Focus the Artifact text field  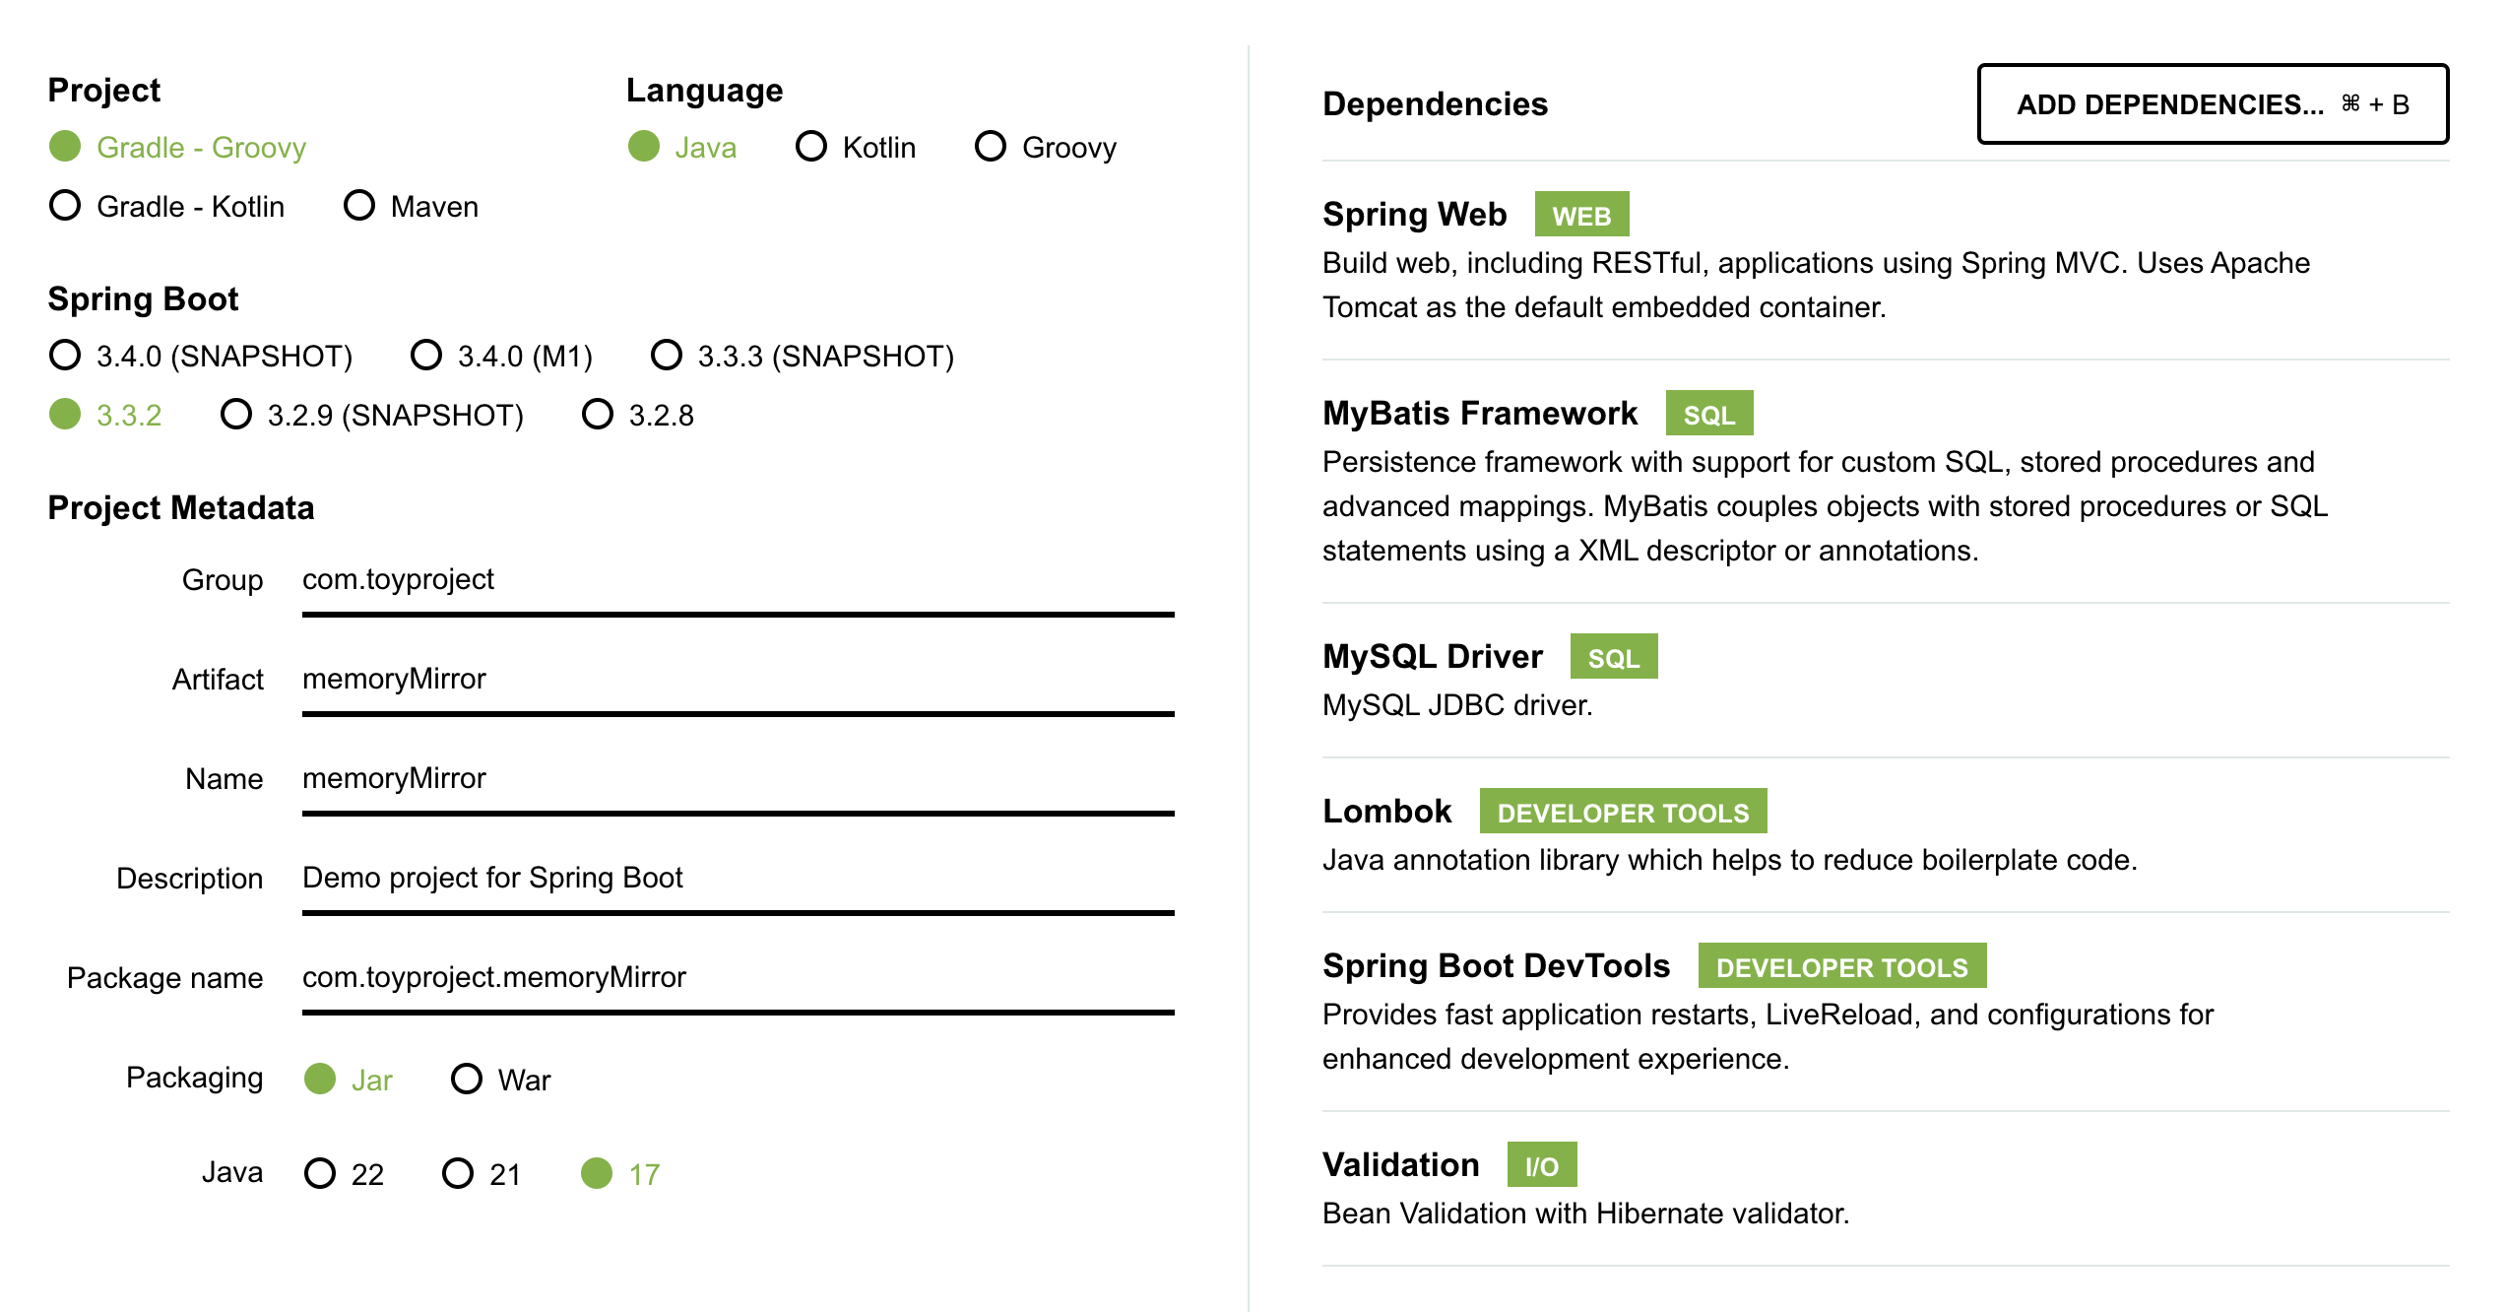coord(737,680)
